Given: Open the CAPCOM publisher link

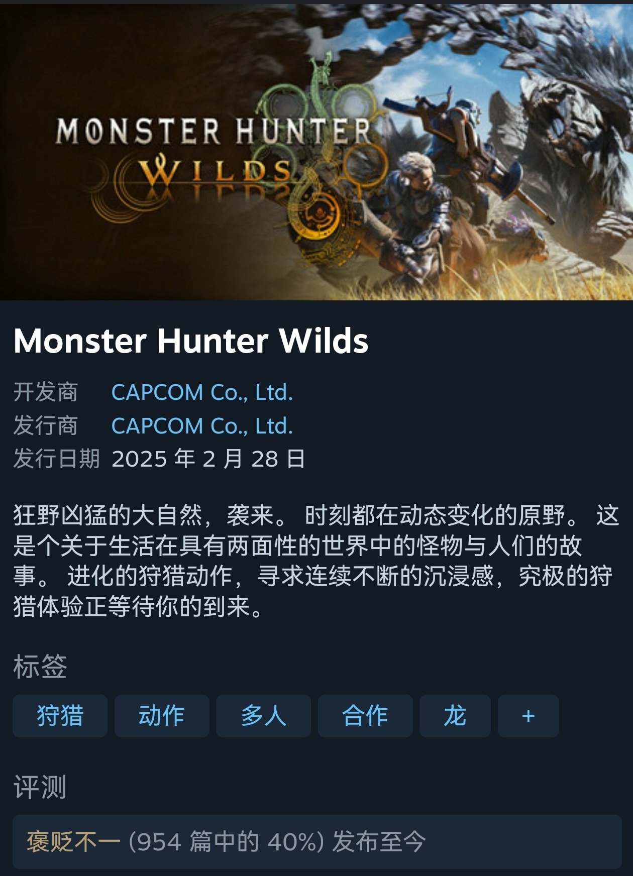Looking at the screenshot, I should 202,425.
